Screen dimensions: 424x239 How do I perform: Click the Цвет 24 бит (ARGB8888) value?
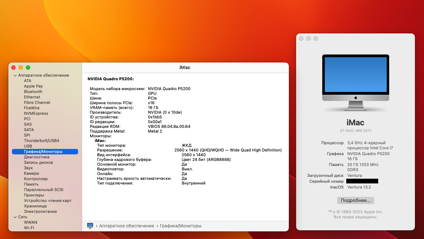[206, 159]
